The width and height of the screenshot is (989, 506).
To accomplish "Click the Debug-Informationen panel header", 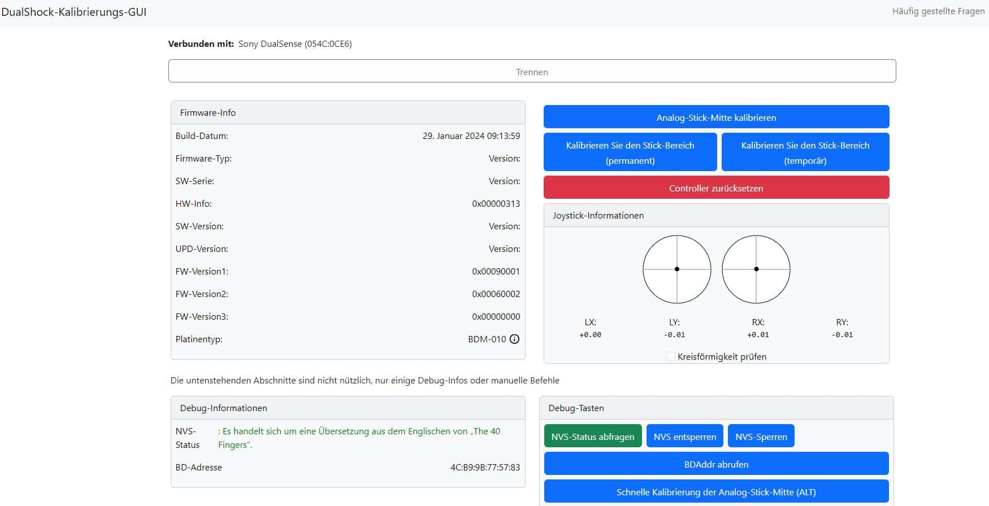I will [348, 408].
